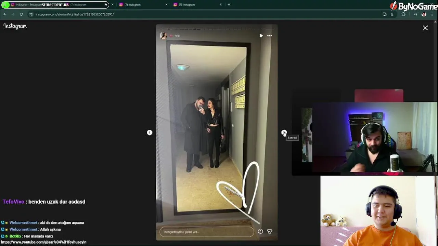Install app icon in the address bar
The width and height of the screenshot is (438, 246).
pos(385,14)
